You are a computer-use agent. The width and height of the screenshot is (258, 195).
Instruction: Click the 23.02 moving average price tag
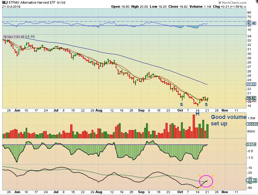251,84
